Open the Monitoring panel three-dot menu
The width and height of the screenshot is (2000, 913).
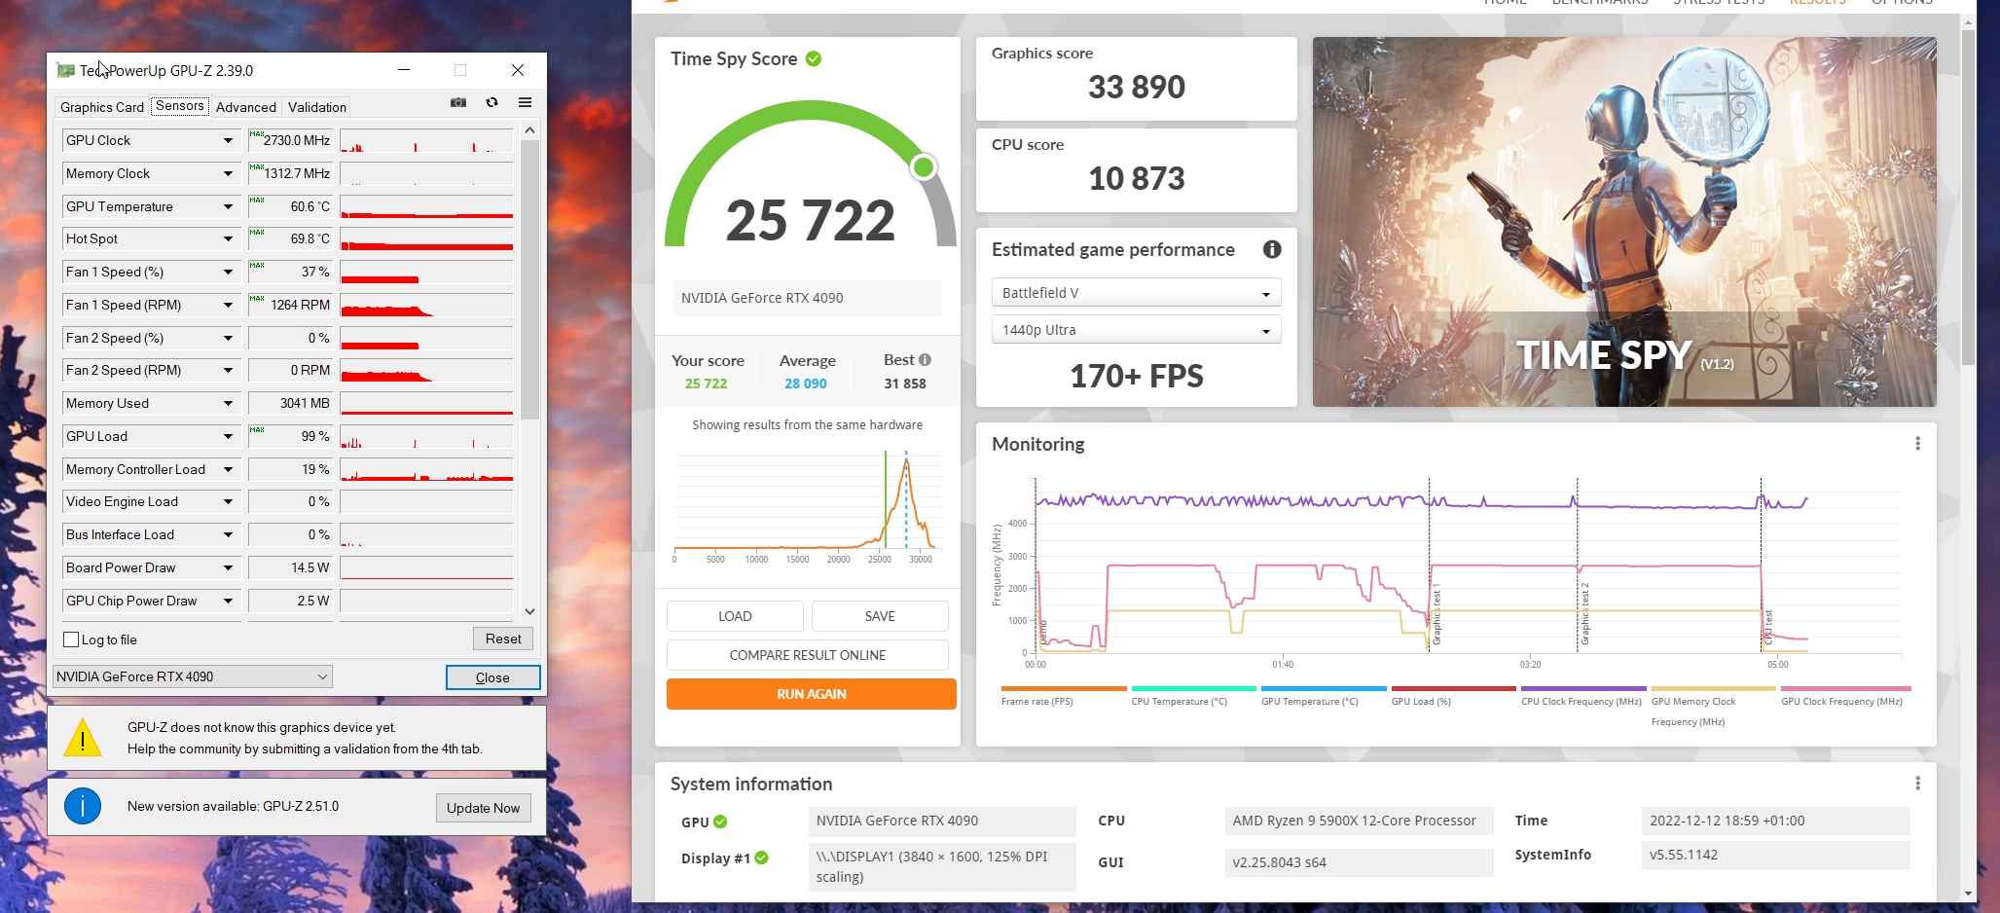coord(1917,444)
